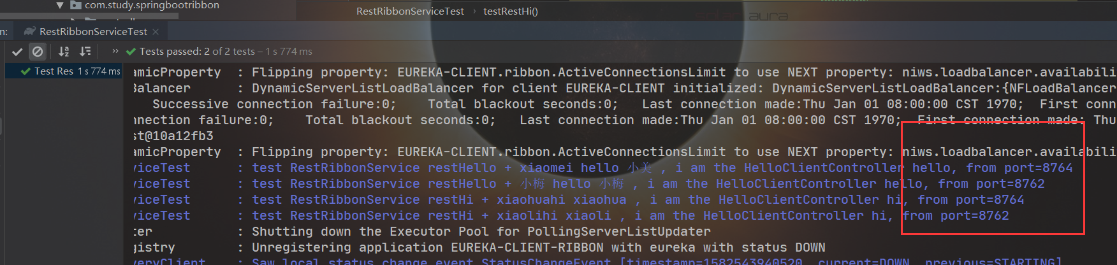Toggle the Show Passed tests checkmark
The image size is (1117, 265).
pyautogui.click(x=18, y=52)
